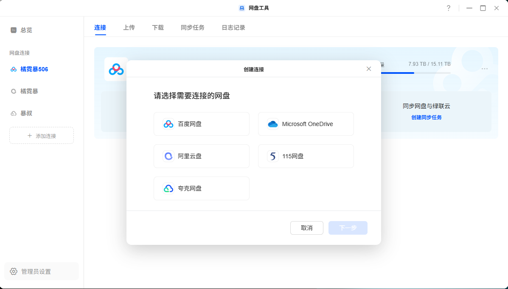Switch to the 上传 tab

129,28
